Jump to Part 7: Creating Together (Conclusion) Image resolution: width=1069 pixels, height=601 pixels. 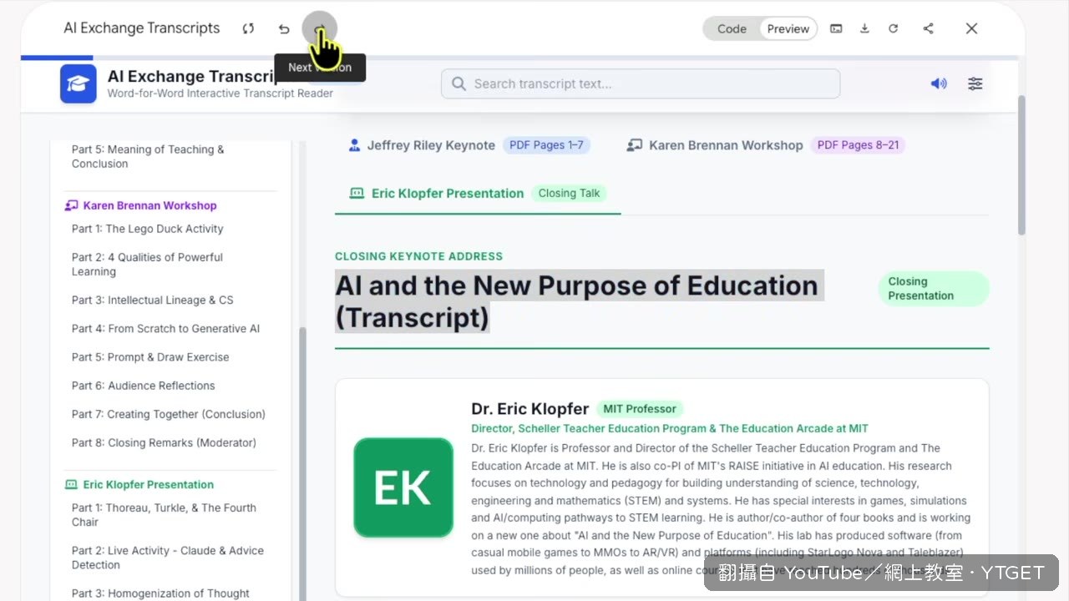click(x=169, y=414)
